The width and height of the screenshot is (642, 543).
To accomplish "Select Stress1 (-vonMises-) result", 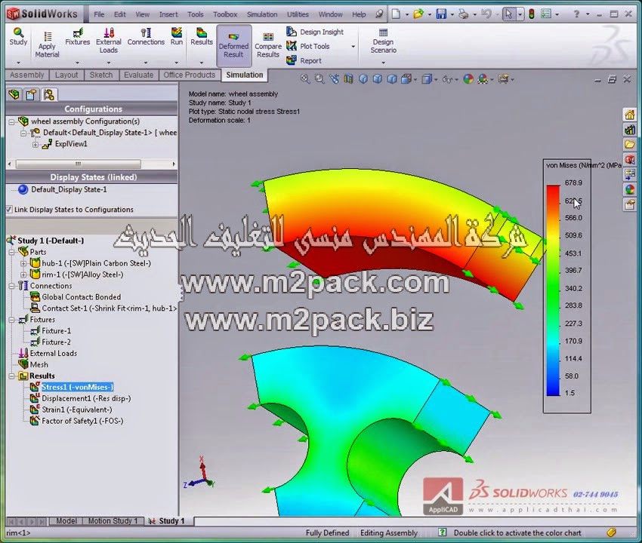I will [77, 387].
